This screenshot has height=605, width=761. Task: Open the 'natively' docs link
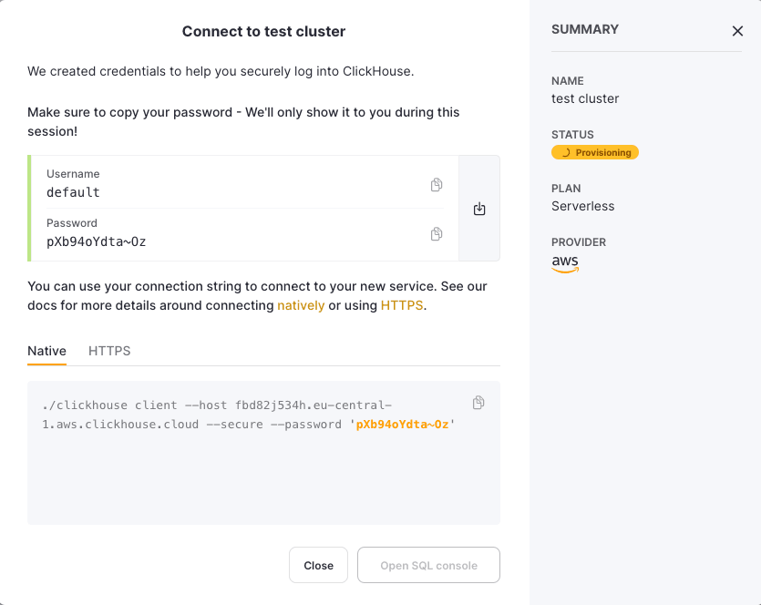point(301,305)
